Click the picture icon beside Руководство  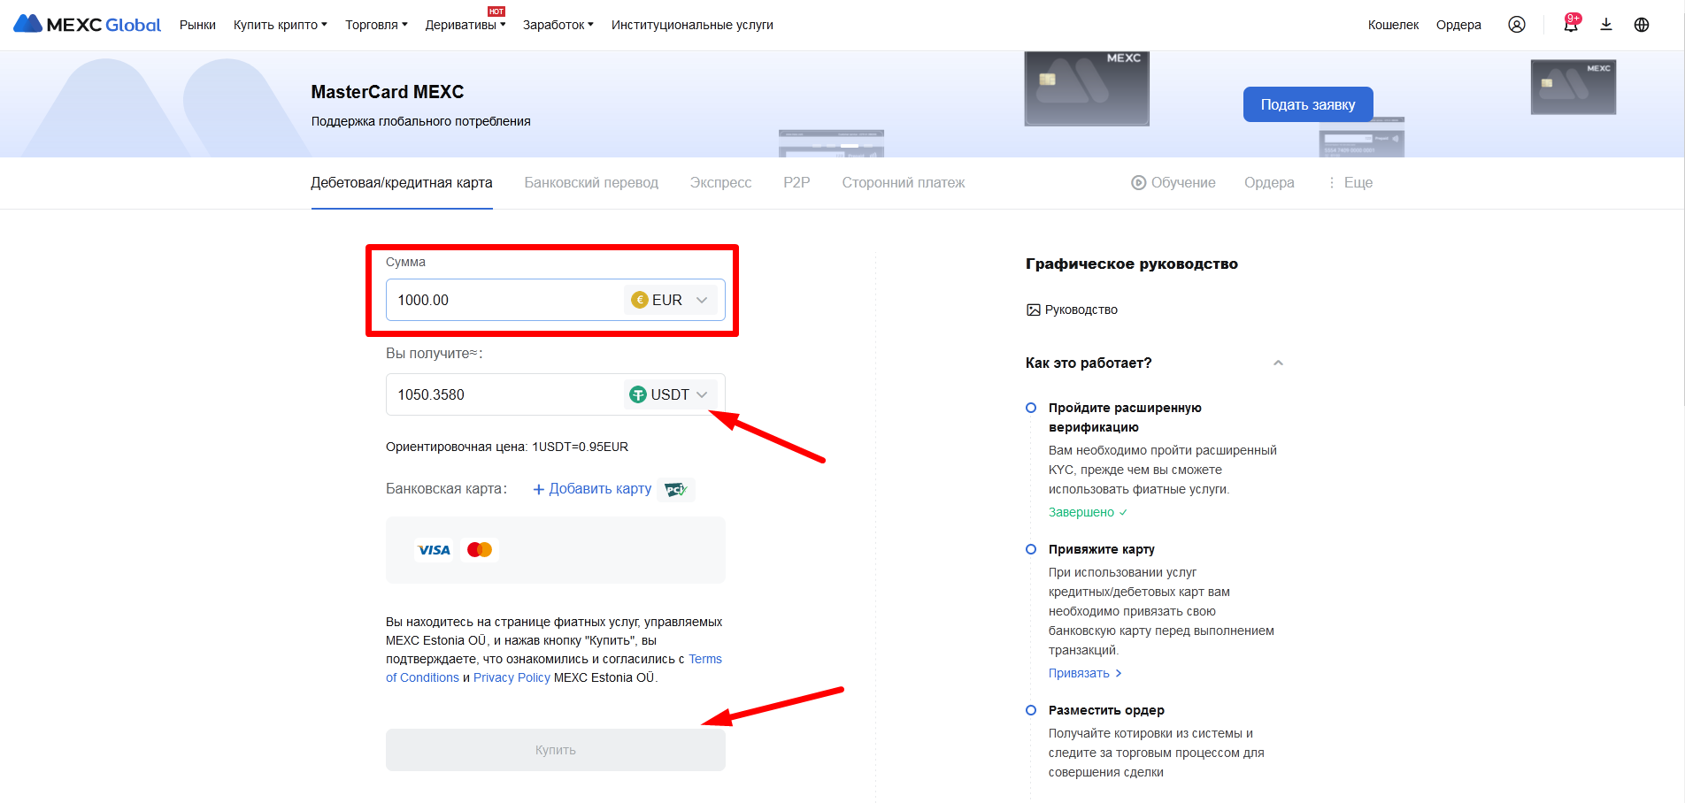[x=1033, y=310]
